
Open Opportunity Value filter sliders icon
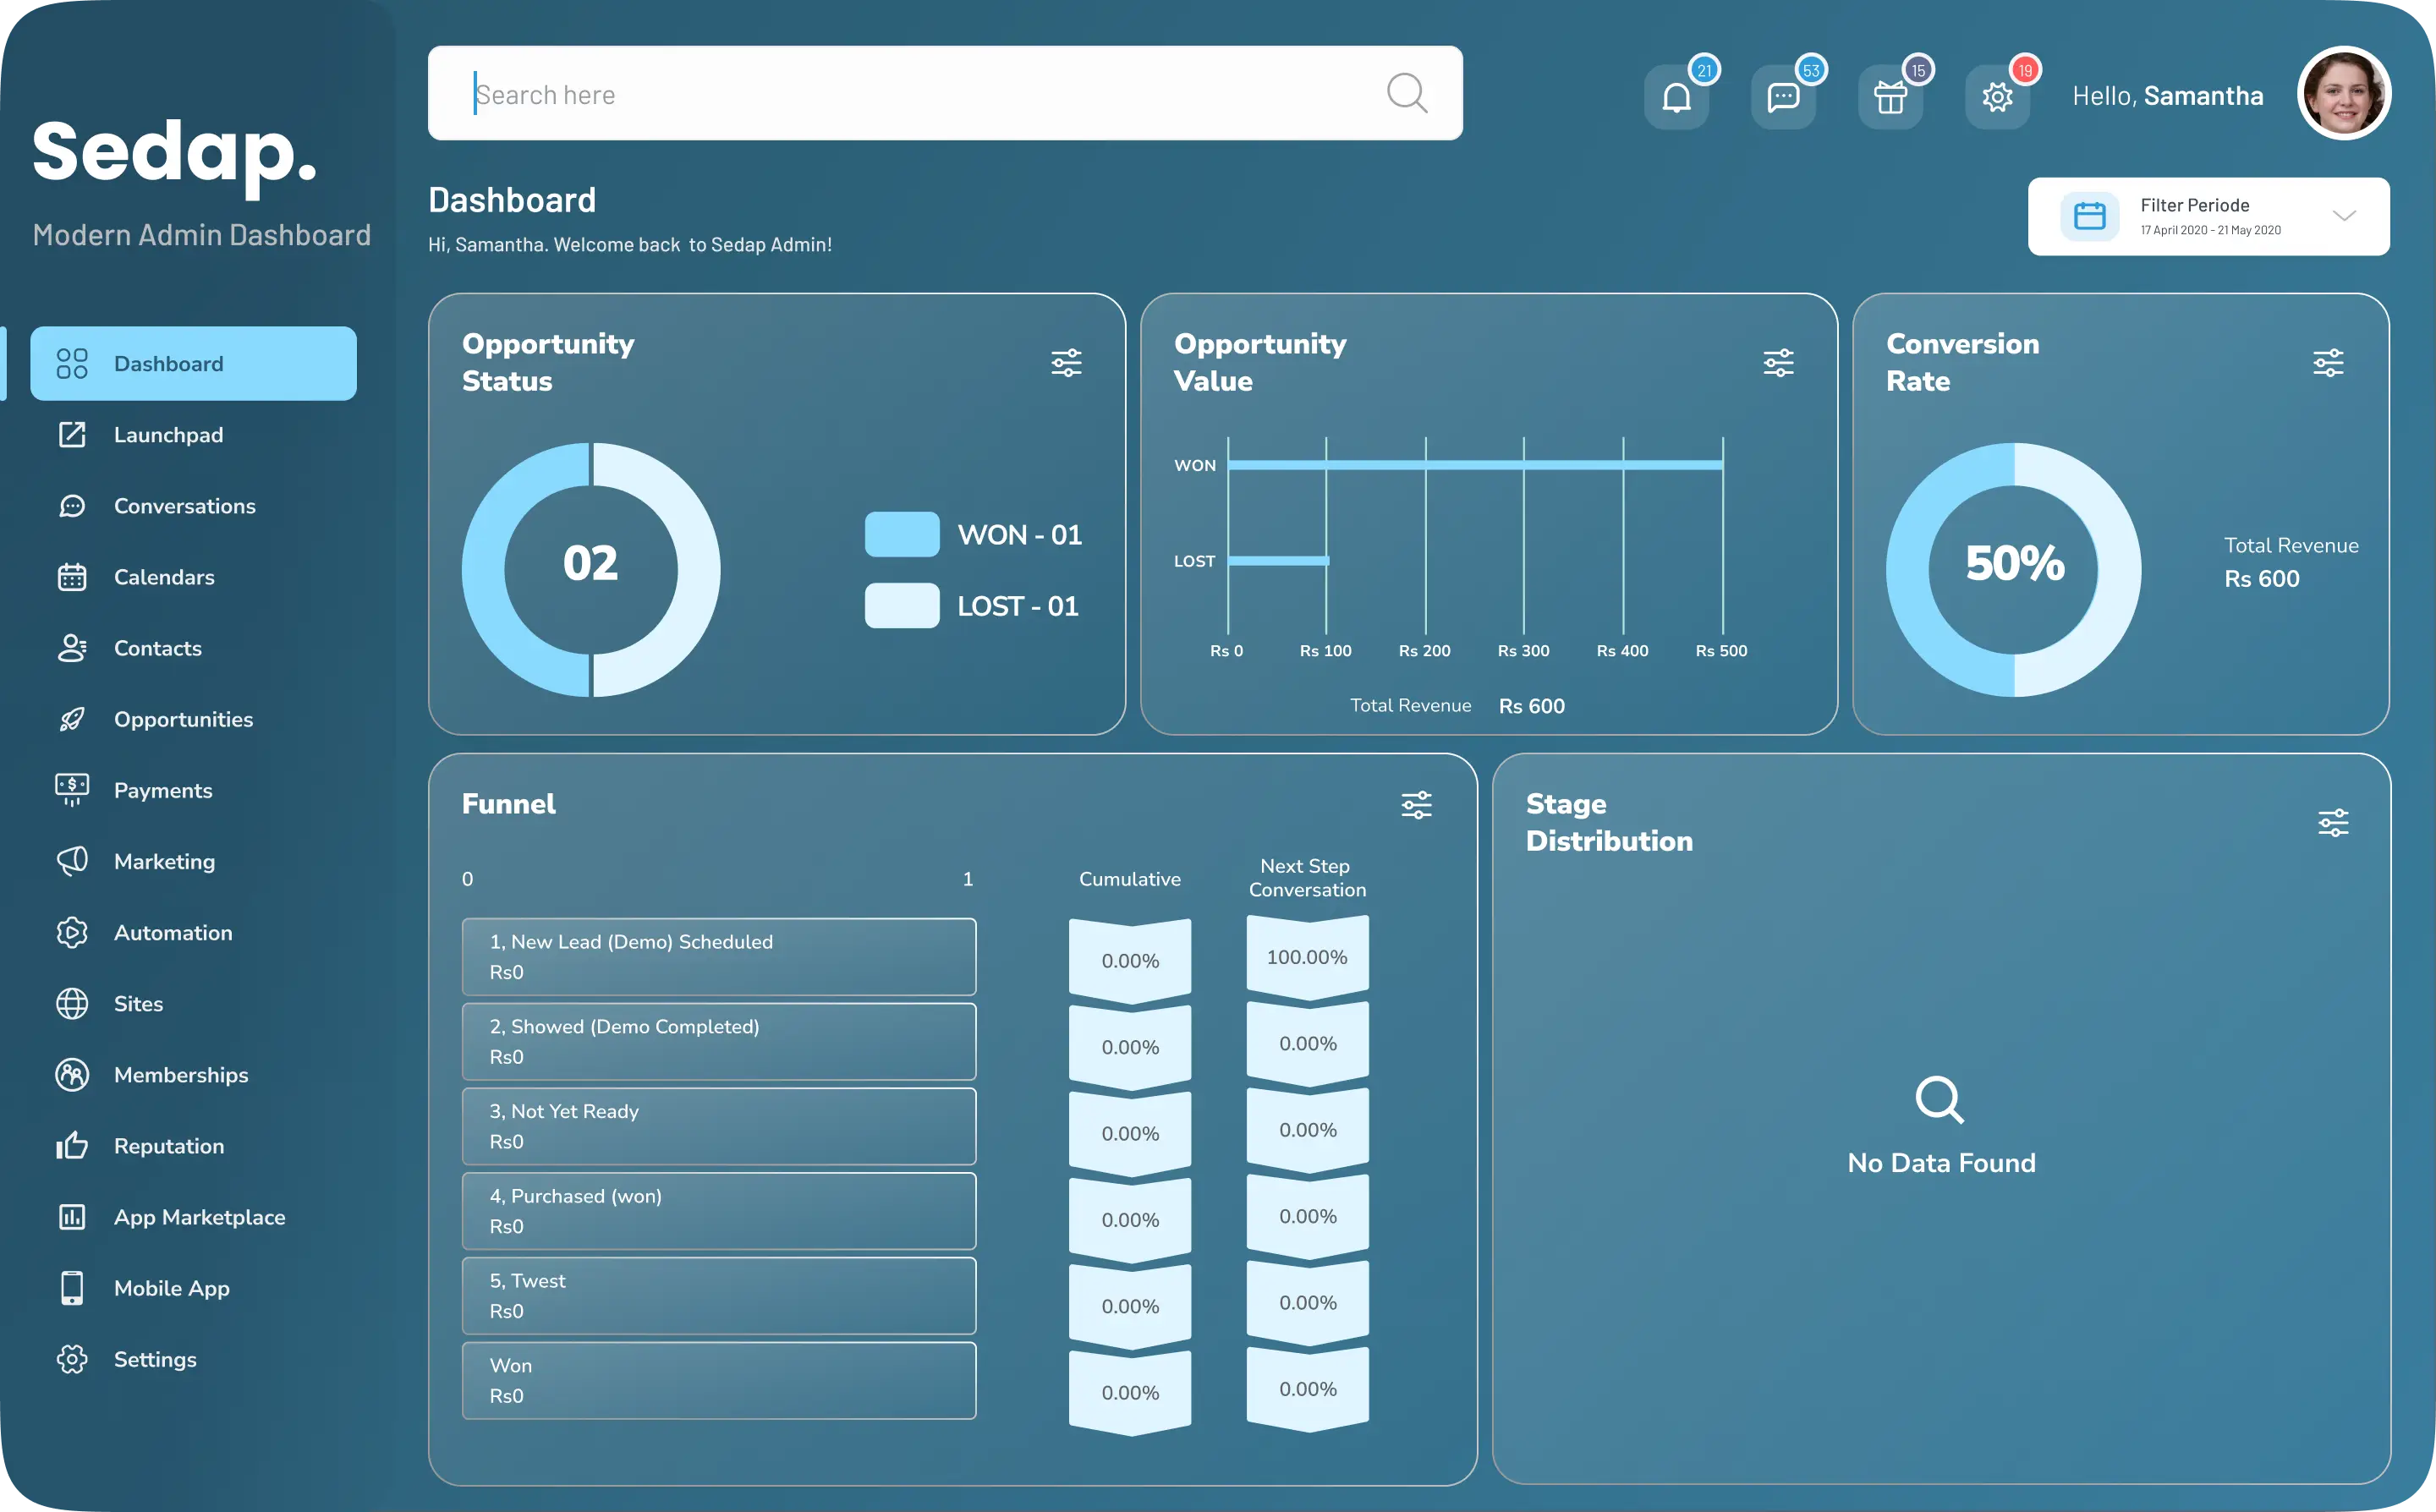[1778, 362]
